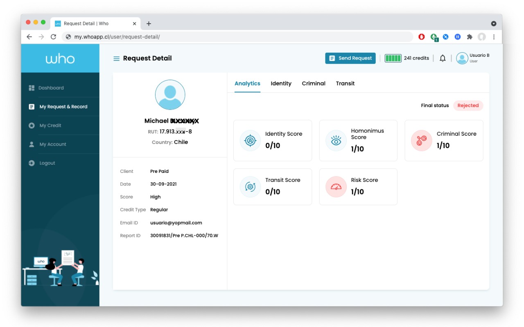
Task: Click the date value 30-09-2021
Action: pyautogui.click(x=163, y=184)
